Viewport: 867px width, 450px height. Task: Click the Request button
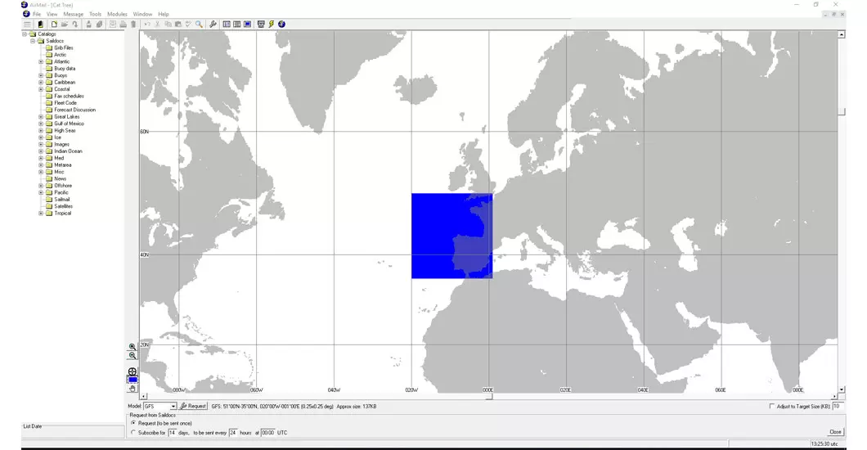pos(194,406)
